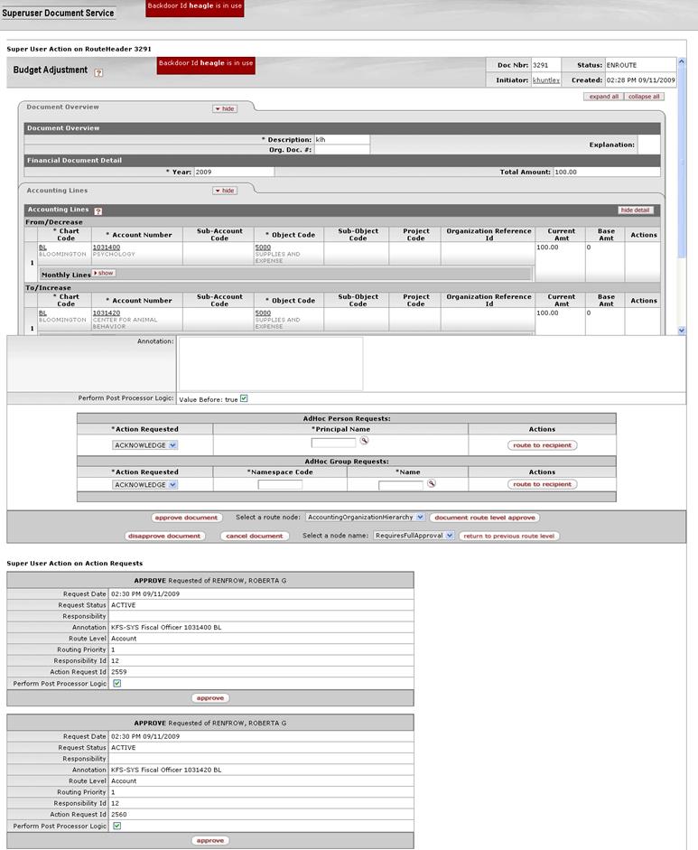Open Budget Adjustment help question icon
Image resolution: width=698 pixels, height=850 pixels.
[x=98, y=72]
